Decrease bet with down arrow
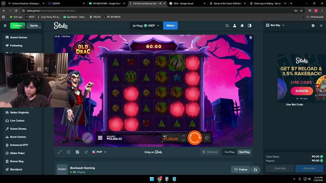 pos(183,140)
